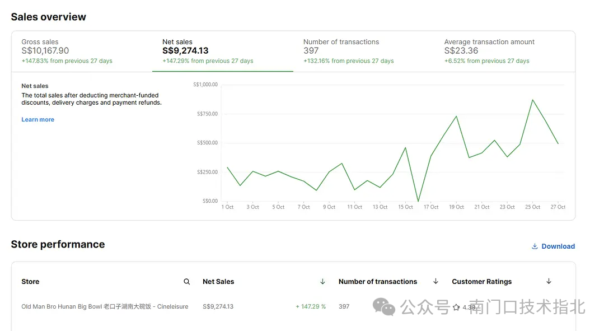Click the Learn more link
This screenshot has height=331, width=604.
pyautogui.click(x=38, y=119)
